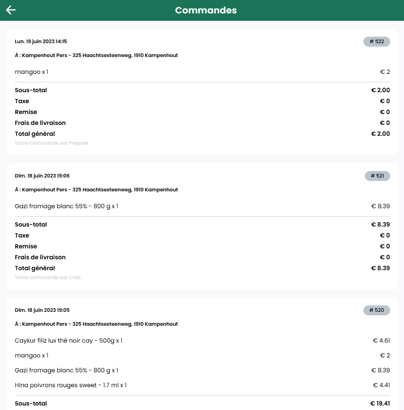Image resolution: width=404 pixels, height=410 pixels.
Task: Click the € 19.41 Sous-total amount
Action: [x=380, y=404]
